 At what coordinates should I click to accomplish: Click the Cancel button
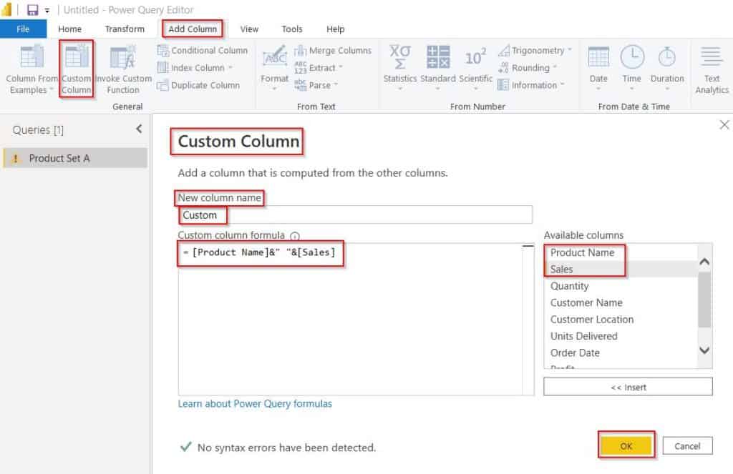[x=687, y=446]
